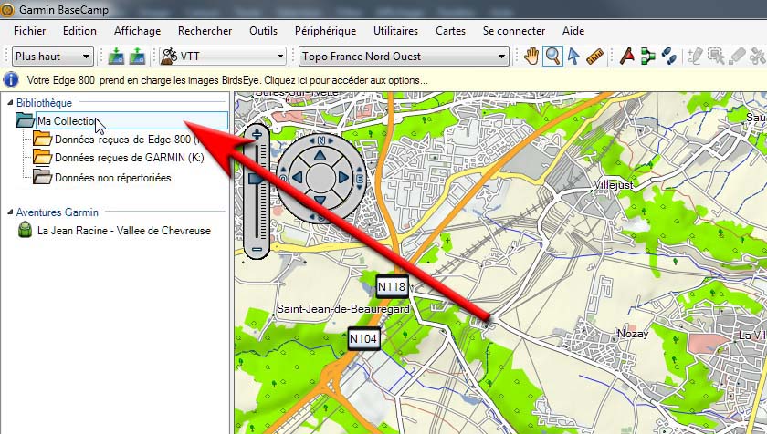
Task: Click the Bibliothèque heading text
Action: point(44,102)
